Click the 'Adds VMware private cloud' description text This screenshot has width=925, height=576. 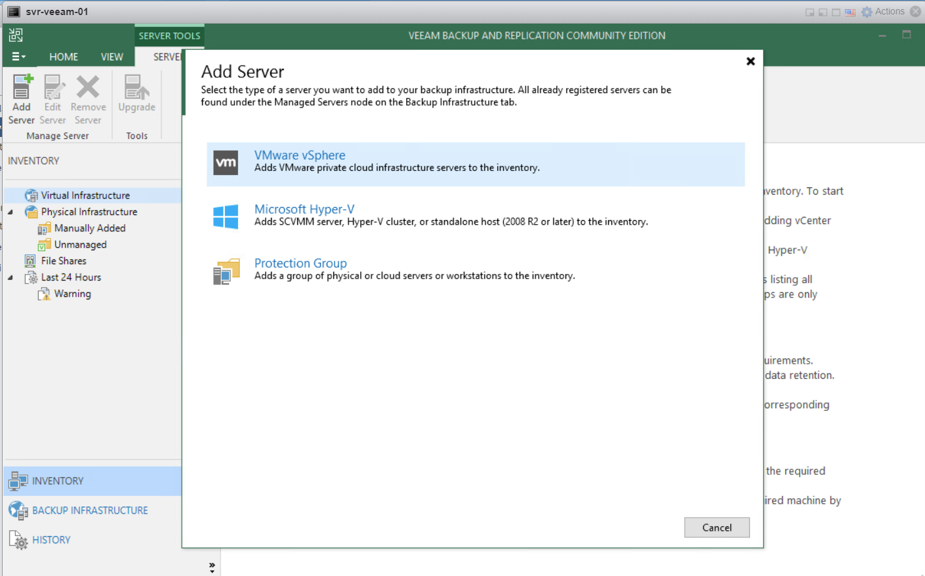(397, 168)
